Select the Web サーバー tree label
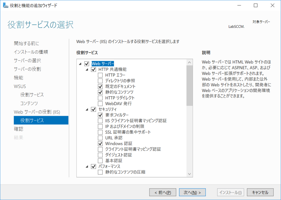The height and width of the screenshot is (200, 281). click(x=103, y=64)
